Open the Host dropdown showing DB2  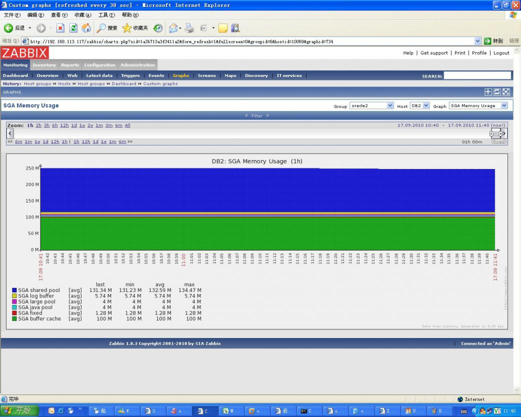pyautogui.click(x=419, y=105)
